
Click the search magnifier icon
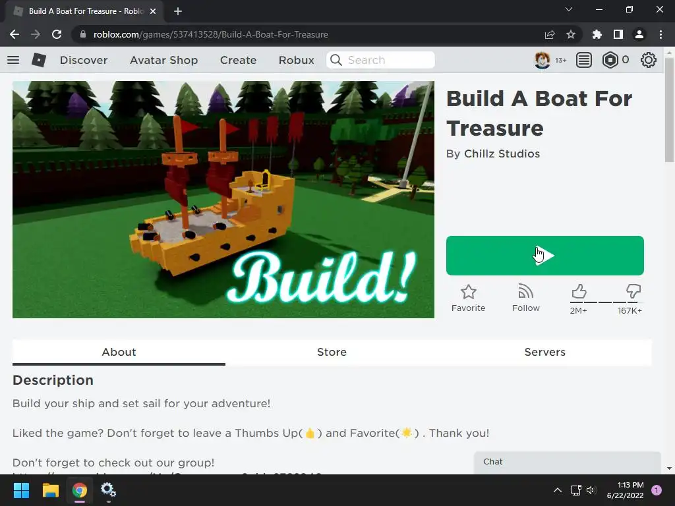click(x=336, y=60)
